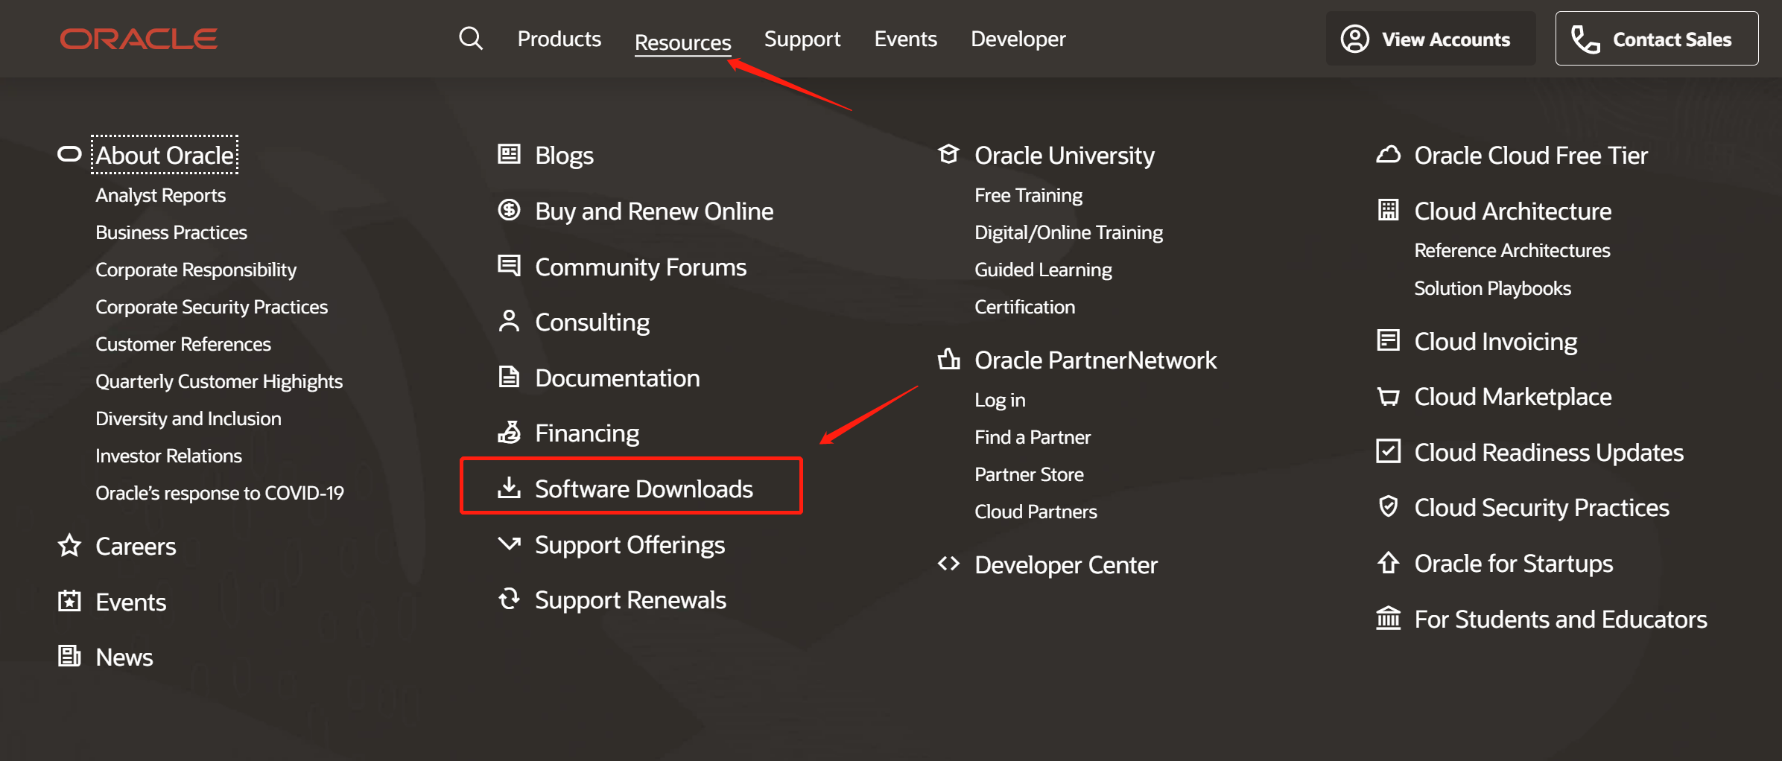1782x761 pixels.
Task: Click the Cloud Readiness Updates checkbox icon
Action: 1388,451
